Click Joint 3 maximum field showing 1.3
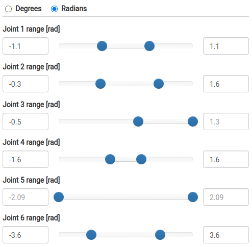Image resolution: width=252 pixels, height=247 pixels. point(226,121)
